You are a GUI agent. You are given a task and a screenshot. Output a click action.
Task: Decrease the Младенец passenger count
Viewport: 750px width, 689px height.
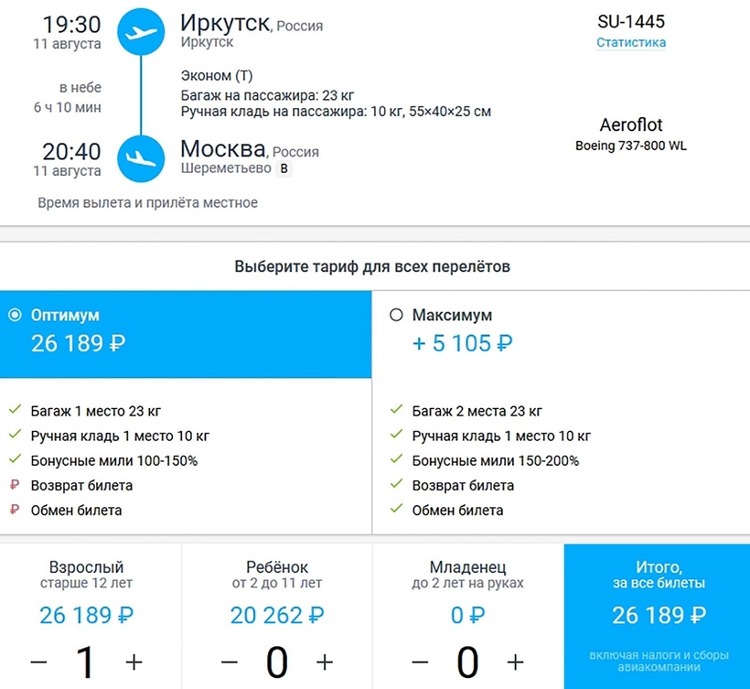tap(420, 662)
